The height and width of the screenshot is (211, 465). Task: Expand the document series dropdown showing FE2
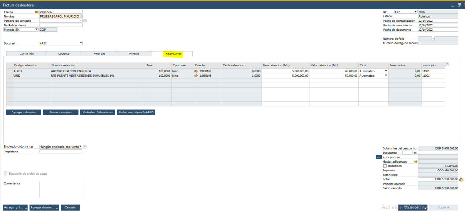click(x=415, y=12)
